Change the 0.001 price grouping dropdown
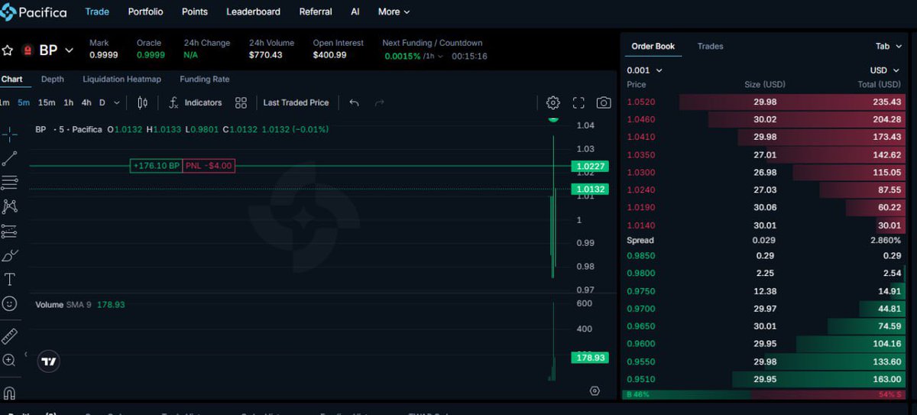 (644, 70)
